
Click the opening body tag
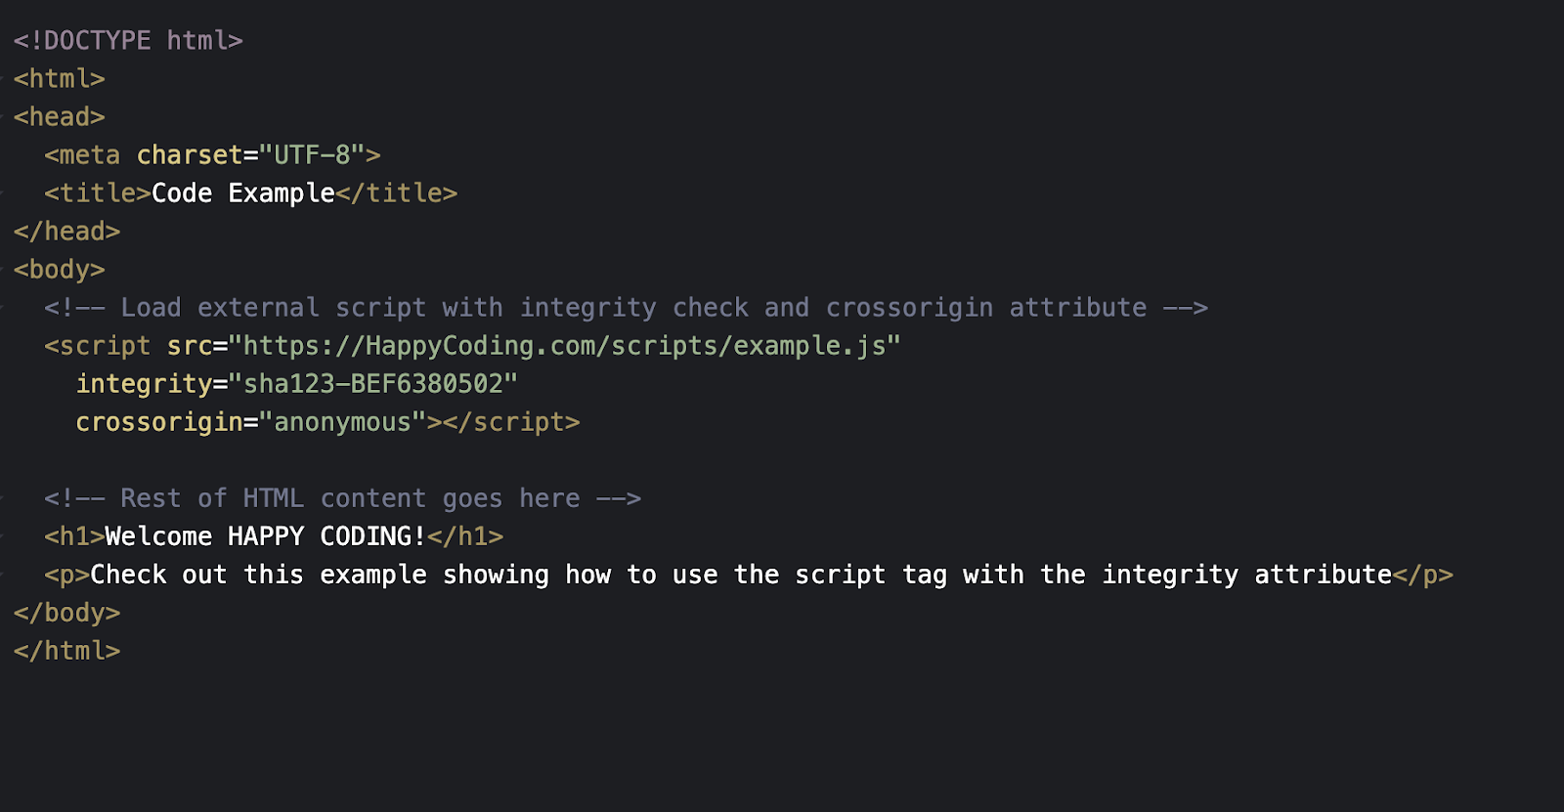click(x=60, y=270)
